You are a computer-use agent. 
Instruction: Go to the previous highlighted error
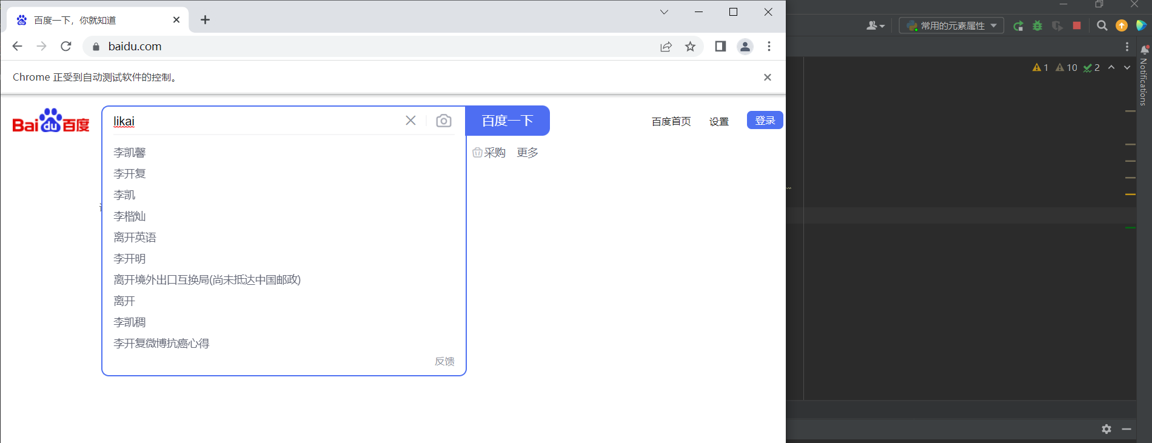pyautogui.click(x=1111, y=67)
